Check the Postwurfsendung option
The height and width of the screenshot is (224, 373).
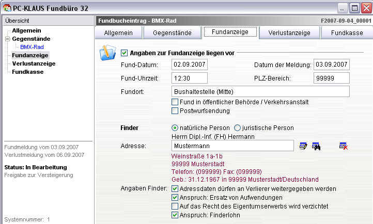pos(175,110)
